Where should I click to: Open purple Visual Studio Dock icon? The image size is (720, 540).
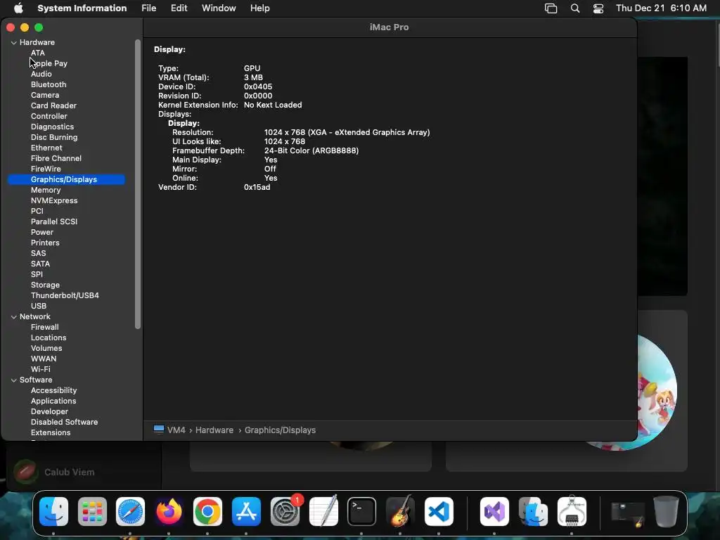pyautogui.click(x=494, y=512)
